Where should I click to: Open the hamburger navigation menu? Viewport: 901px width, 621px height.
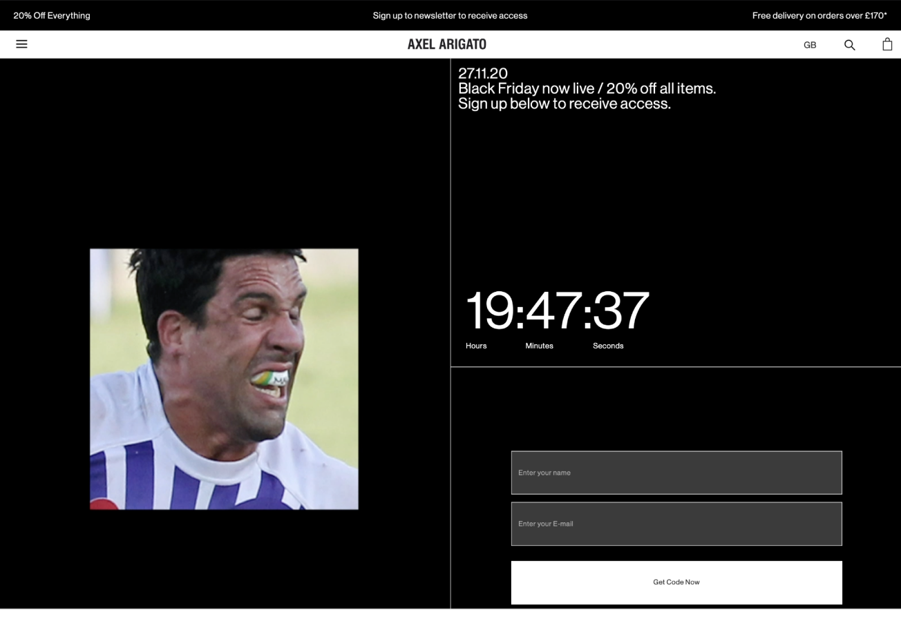[x=21, y=44]
